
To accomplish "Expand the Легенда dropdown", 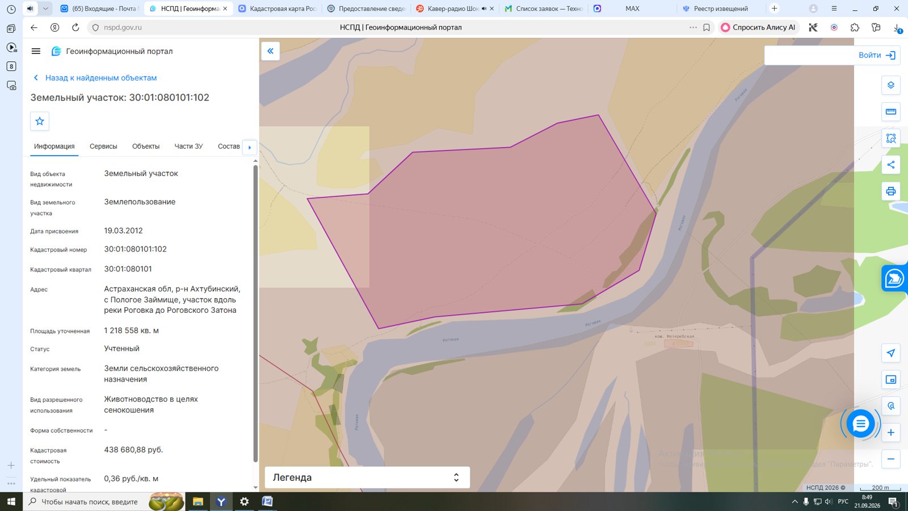I will [367, 478].
